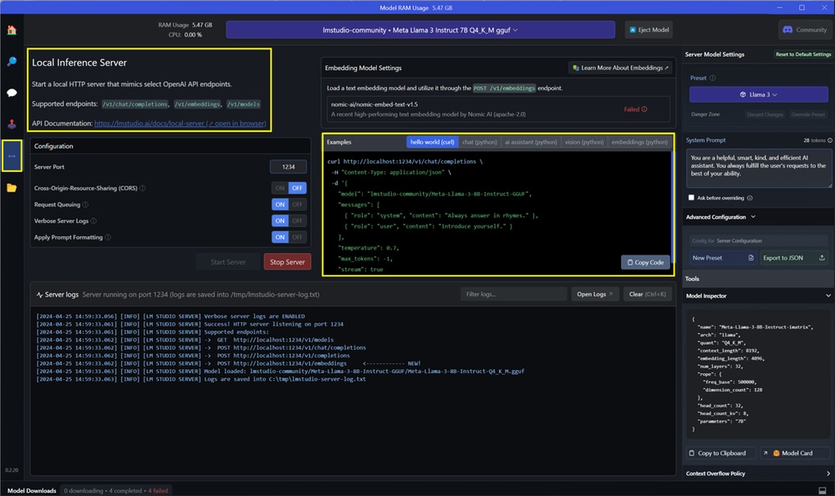Open the API documentation link
Image resolution: width=835 pixels, height=496 pixels.
[180, 124]
